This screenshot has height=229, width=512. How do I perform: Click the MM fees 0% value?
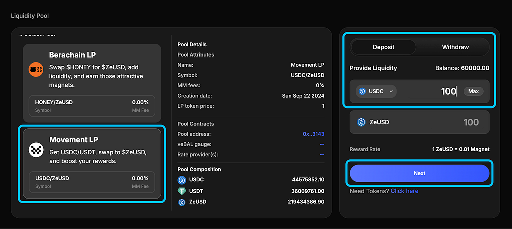coord(320,85)
